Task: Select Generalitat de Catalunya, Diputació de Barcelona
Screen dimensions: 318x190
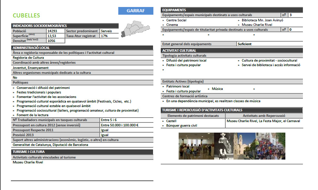Action: (x=50, y=145)
